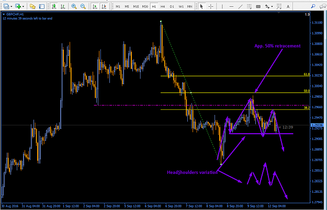327x210 pixels.
Task: Click the green plus new chart icon
Action: pyautogui.click(x=18, y=6)
